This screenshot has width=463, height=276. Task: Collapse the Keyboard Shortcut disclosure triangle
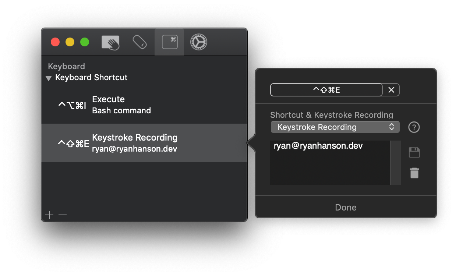coord(48,78)
